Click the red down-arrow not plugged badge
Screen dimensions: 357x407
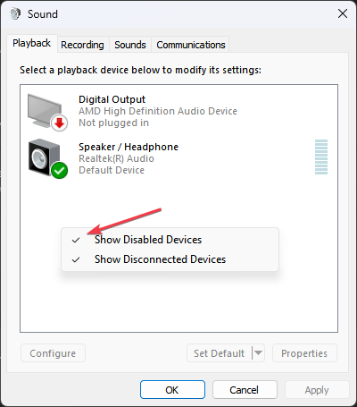coord(59,123)
